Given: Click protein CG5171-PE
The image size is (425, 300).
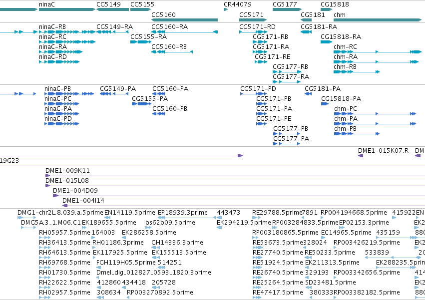Looking at the screenshot, I should coord(262,124).
